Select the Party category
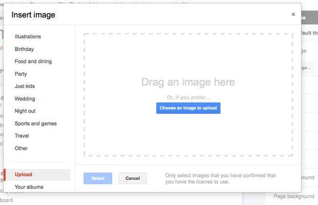The image size is (318, 205). 21,74
